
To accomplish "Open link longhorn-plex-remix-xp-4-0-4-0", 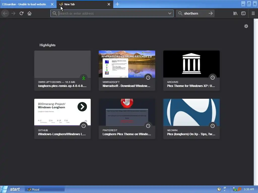I will click(62, 86).
